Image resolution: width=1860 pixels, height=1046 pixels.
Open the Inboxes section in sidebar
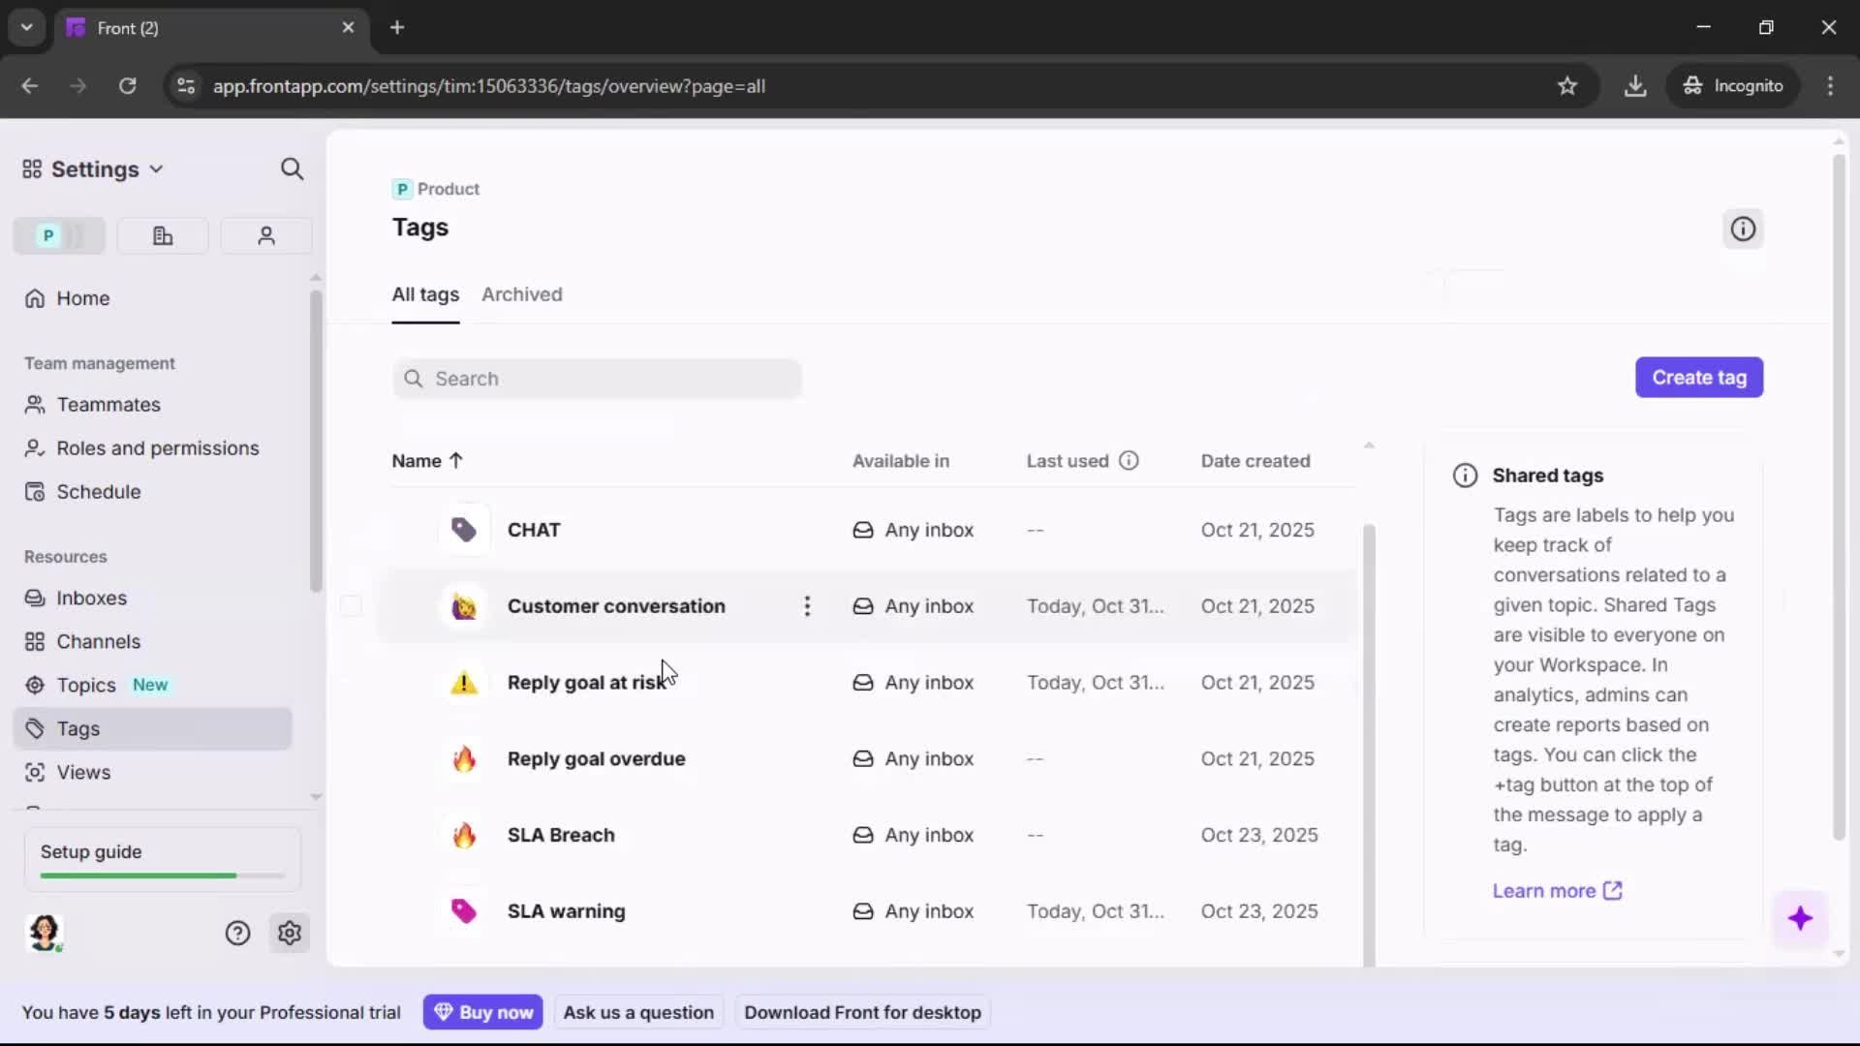pos(91,598)
